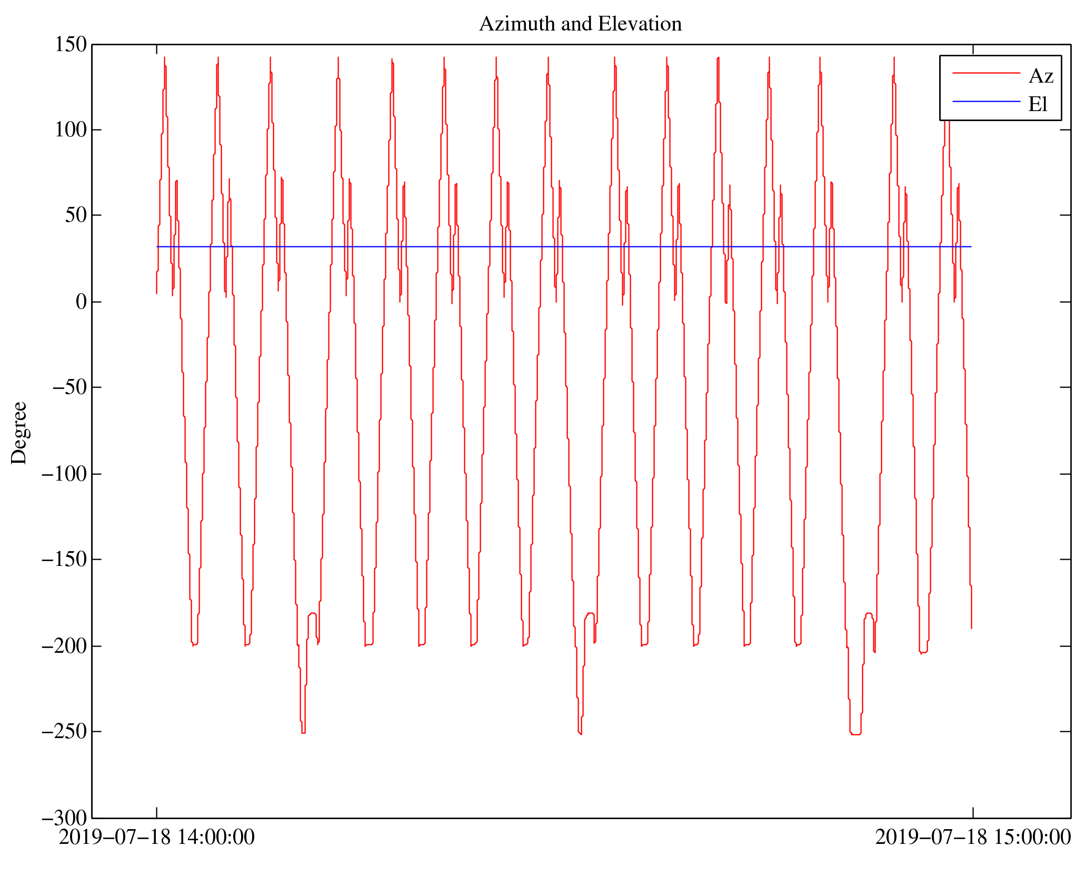Click the y-axis tick label 150
1086x886 pixels.
click(x=71, y=45)
